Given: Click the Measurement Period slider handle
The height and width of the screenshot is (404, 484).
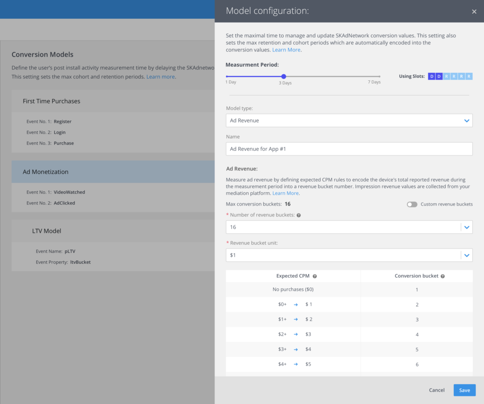Looking at the screenshot, I should click(x=284, y=76).
